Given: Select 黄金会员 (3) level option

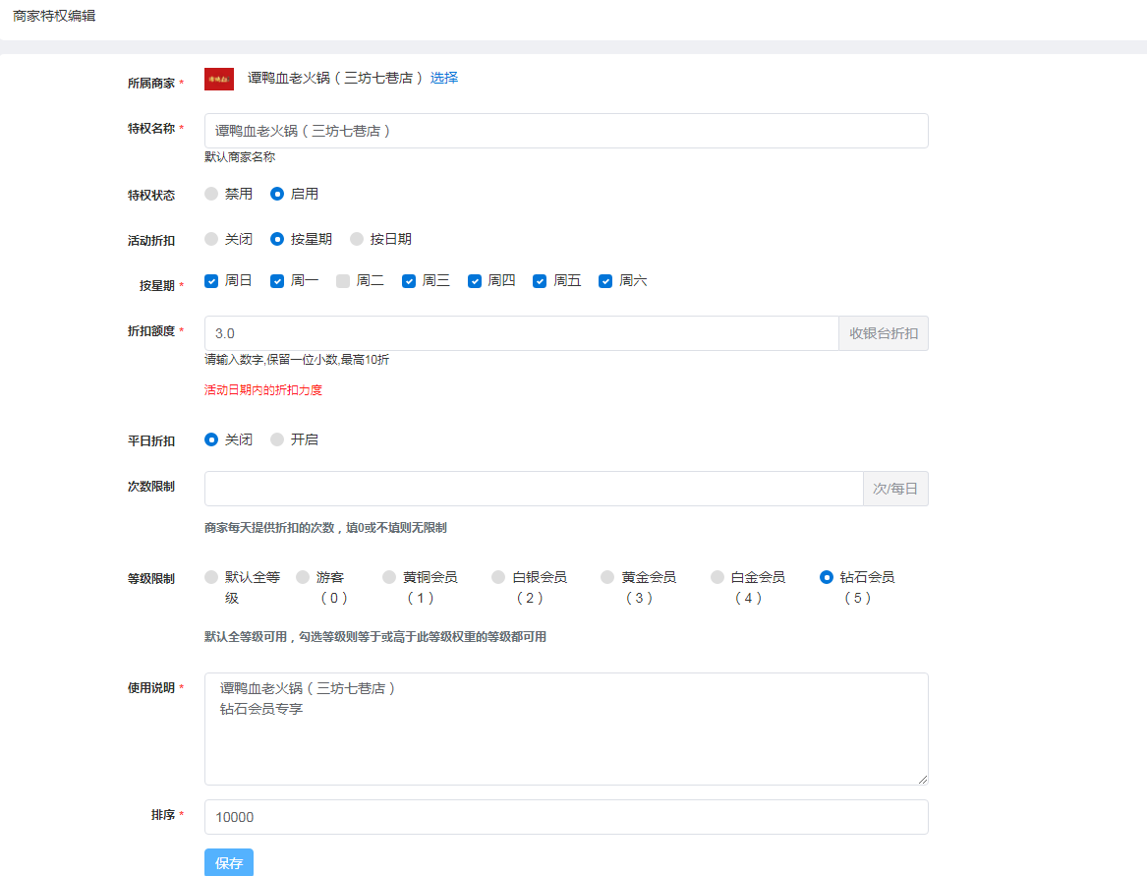Looking at the screenshot, I should pyautogui.click(x=607, y=577).
